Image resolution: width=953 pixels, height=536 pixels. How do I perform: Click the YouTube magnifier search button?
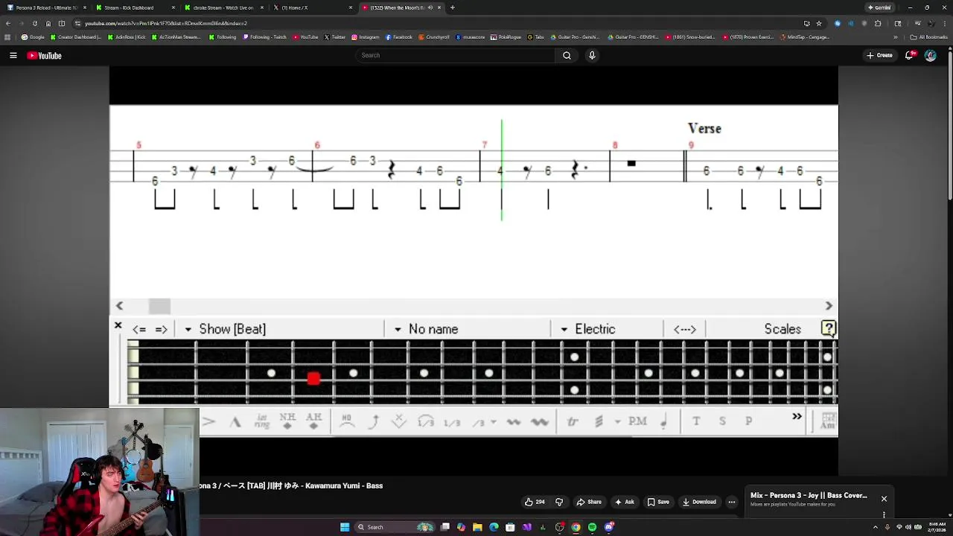point(567,55)
